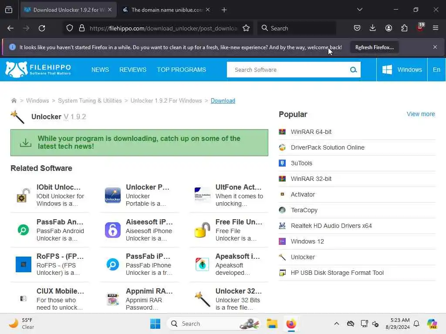The height and width of the screenshot is (334, 446).
Task: Dismiss the Firefox refresh notification bar
Action: pyautogui.click(x=435, y=47)
